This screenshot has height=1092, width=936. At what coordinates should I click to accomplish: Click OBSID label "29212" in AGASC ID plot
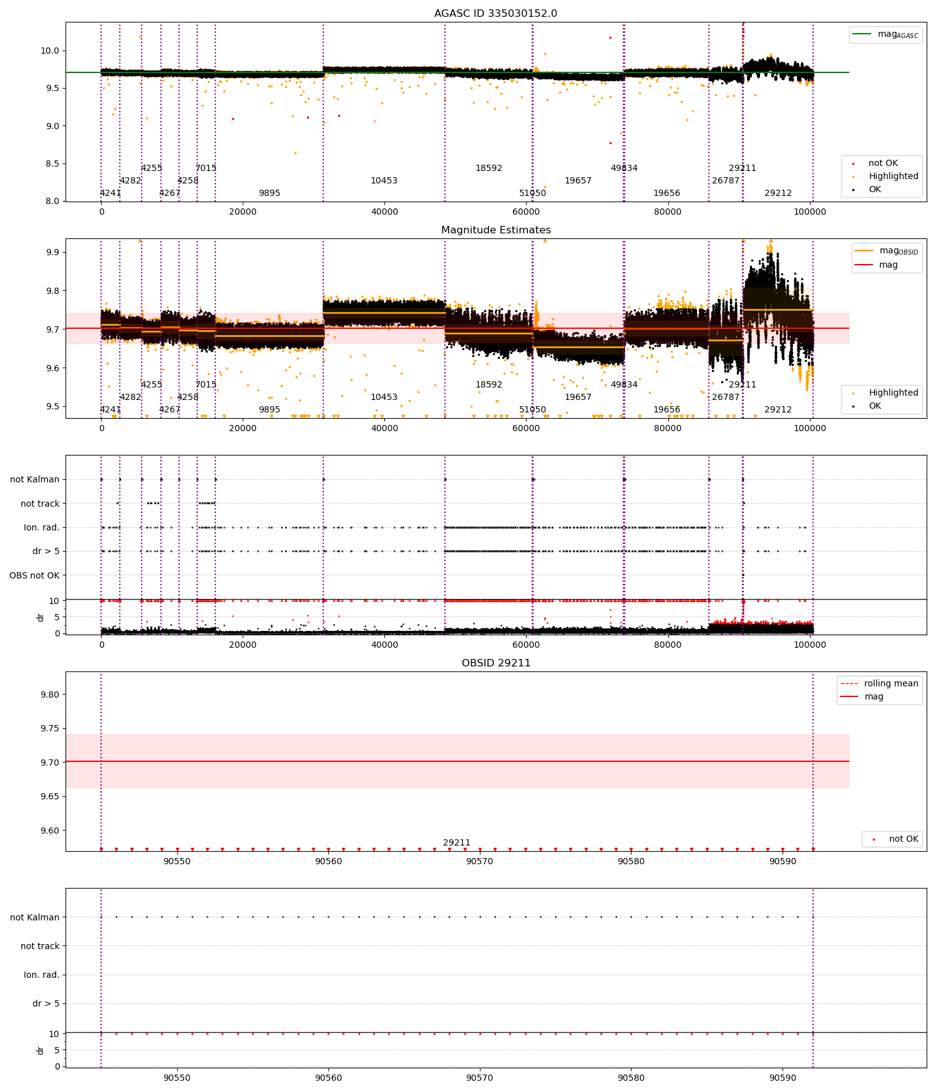point(778,193)
